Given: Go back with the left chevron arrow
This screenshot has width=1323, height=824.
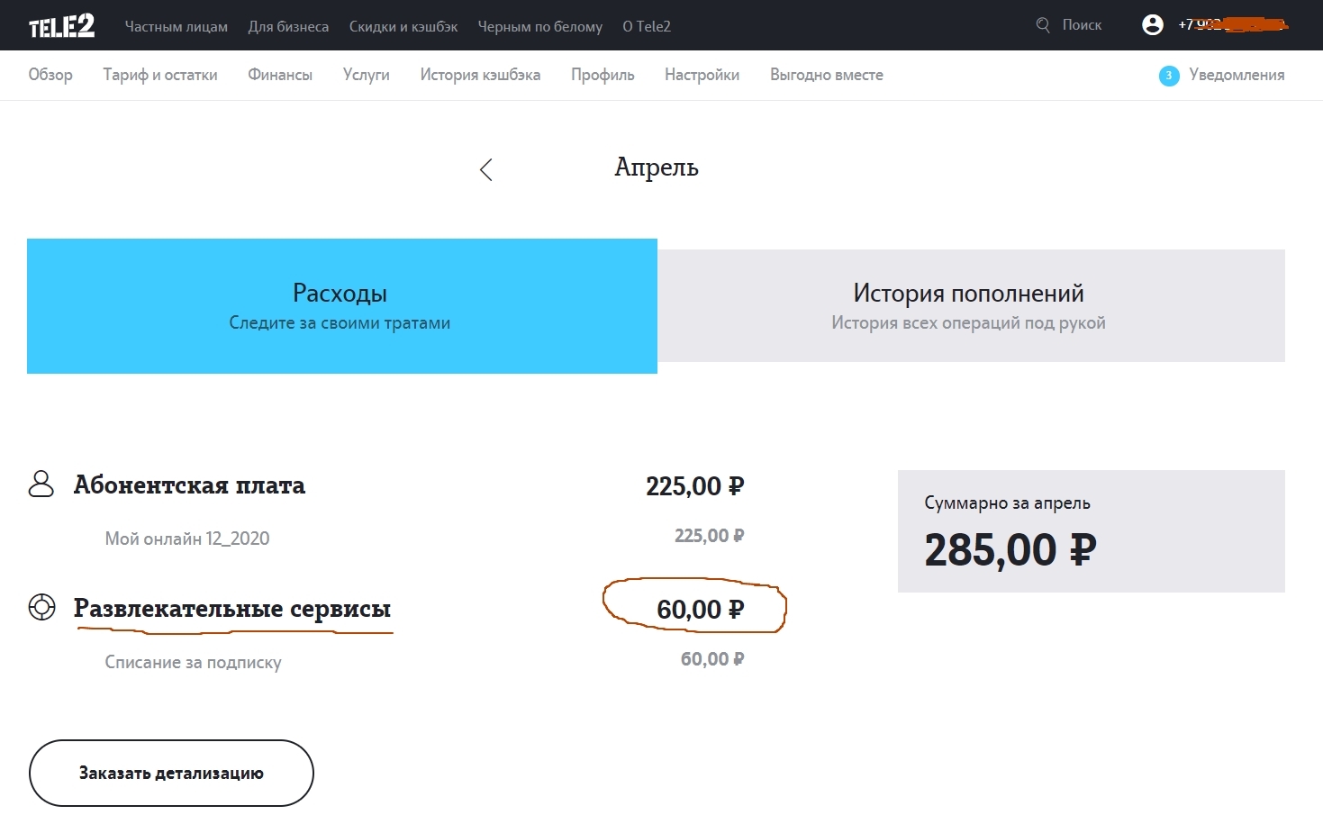Looking at the screenshot, I should (x=486, y=169).
